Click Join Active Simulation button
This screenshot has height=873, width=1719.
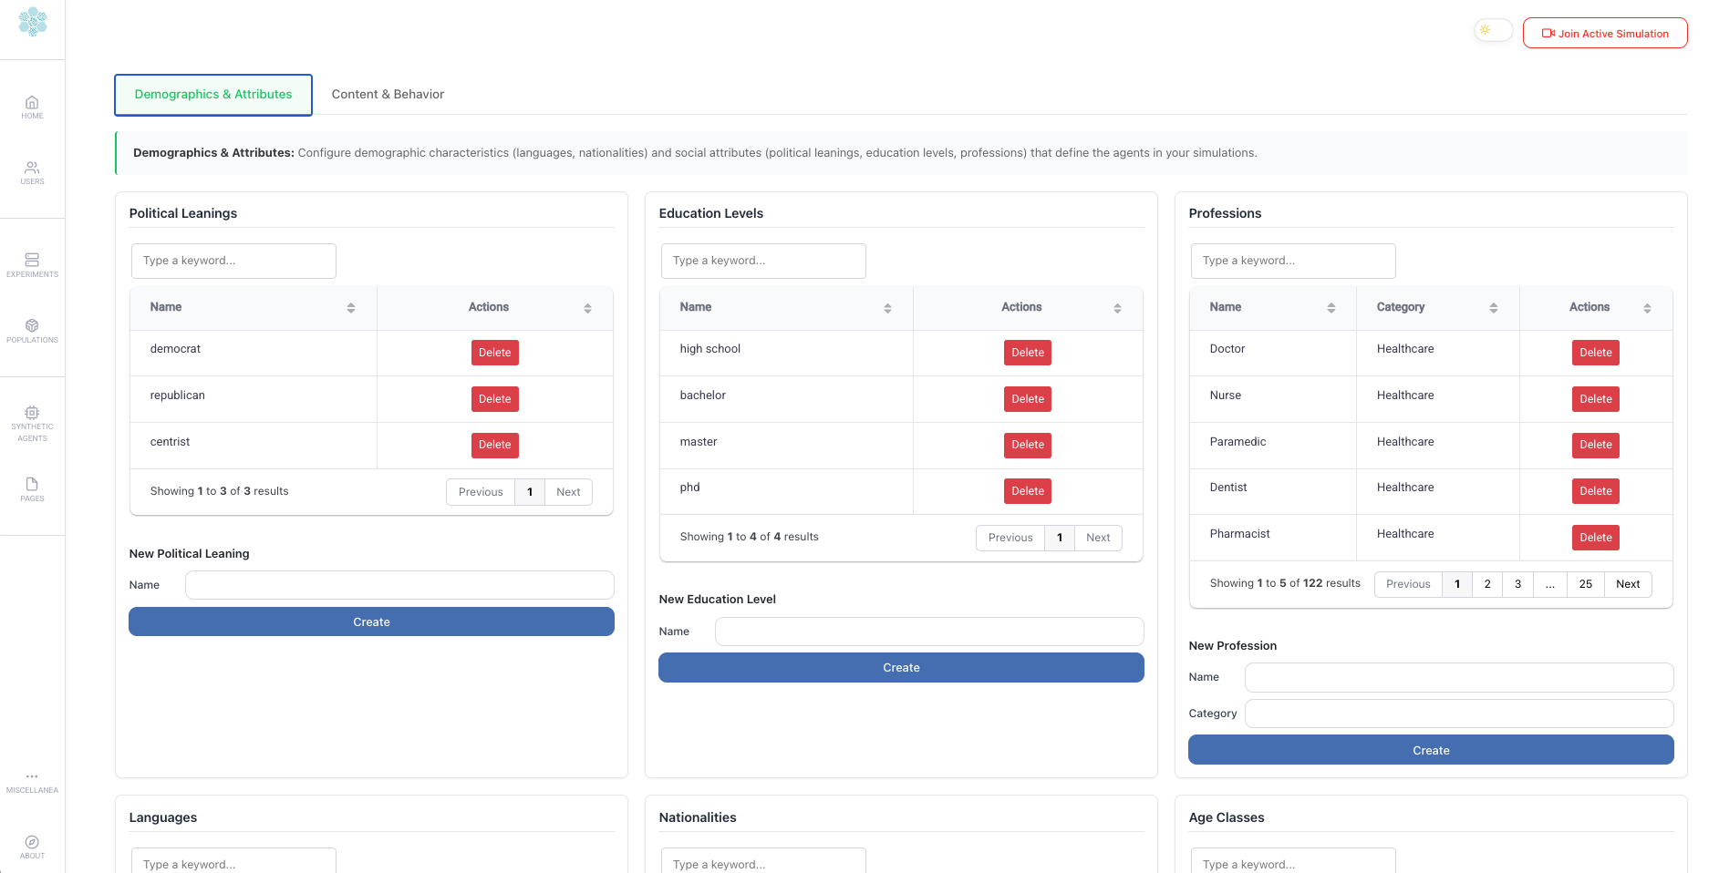click(x=1605, y=34)
